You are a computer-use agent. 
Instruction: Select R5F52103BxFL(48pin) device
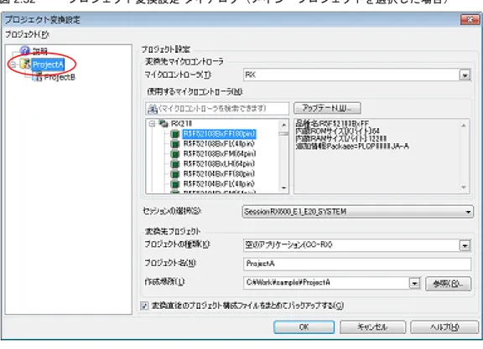point(219,144)
